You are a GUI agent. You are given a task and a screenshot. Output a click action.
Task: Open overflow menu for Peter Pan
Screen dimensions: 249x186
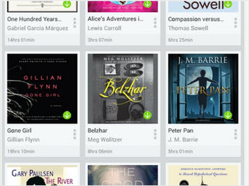[x=236, y=134]
